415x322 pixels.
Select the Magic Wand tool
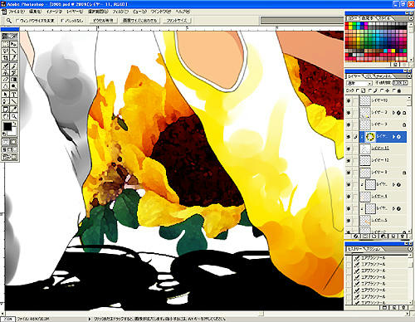[14, 51]
